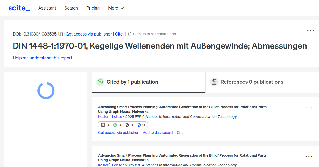The image size is (319, 167).
Task: Click the bell icon for email alerts
Action: click(x=129, y=34)
